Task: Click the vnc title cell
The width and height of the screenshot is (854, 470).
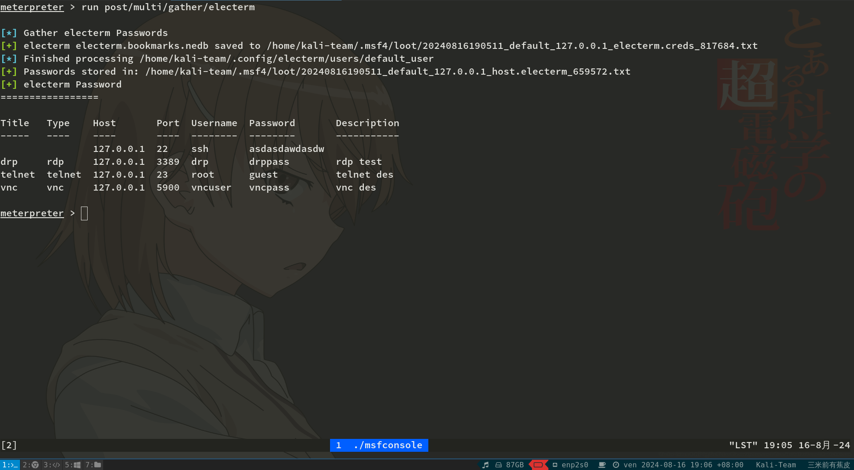Action: click(9, 187)
